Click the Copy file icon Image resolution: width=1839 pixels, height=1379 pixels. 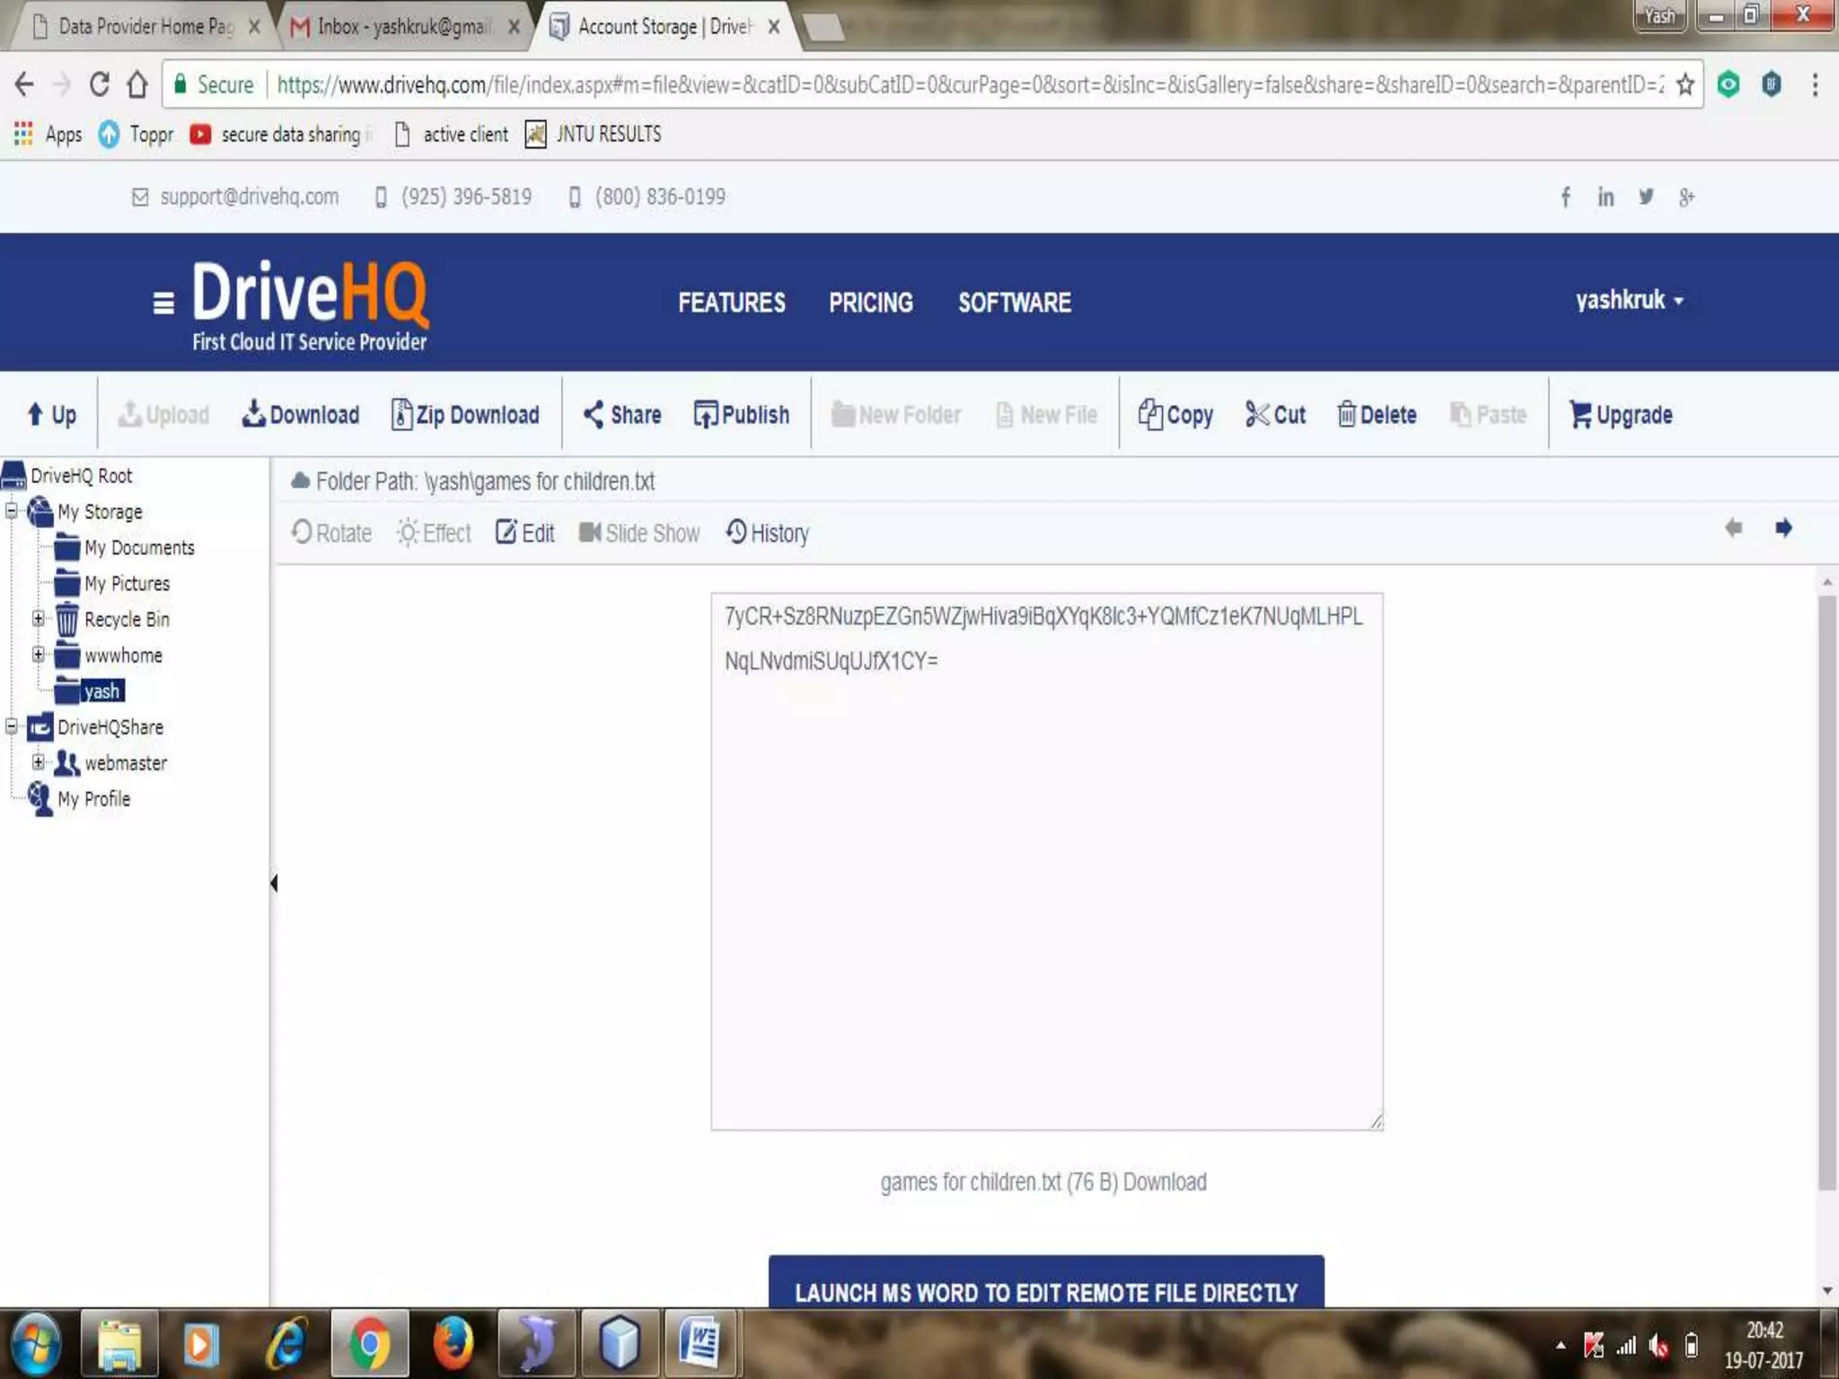pos(1149,414)
